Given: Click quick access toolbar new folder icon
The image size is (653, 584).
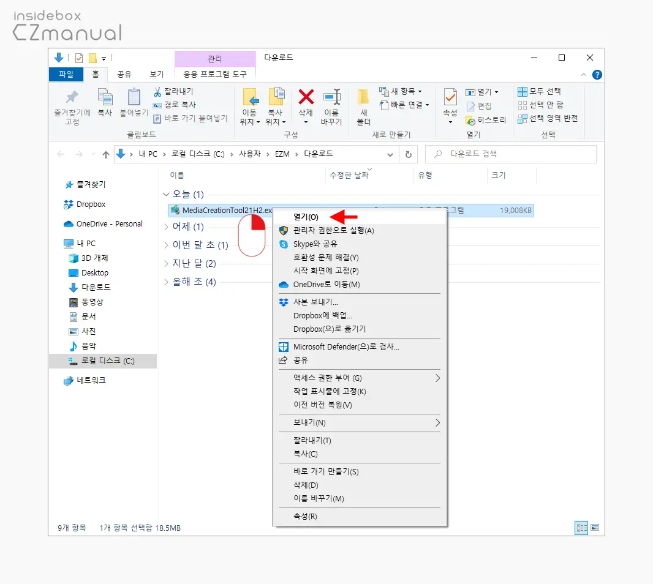Looking at the screenshot, I should click(x=93, y=58).
